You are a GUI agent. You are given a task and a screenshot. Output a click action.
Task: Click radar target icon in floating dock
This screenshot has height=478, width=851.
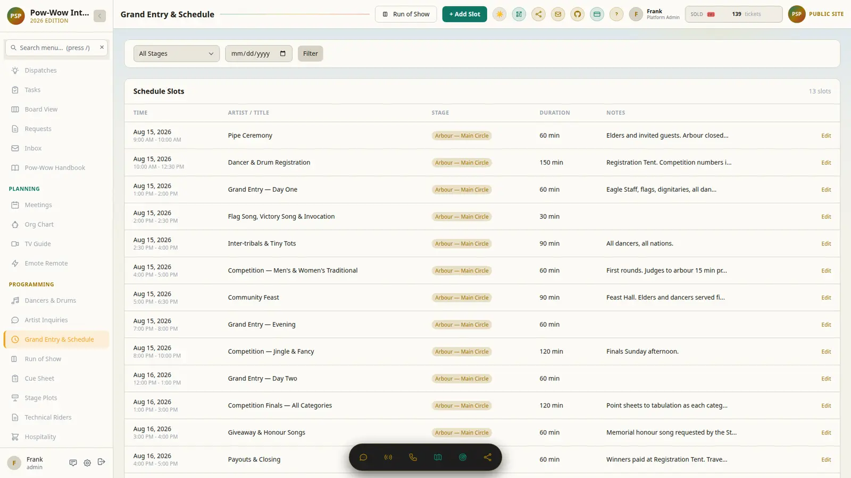tap(463, 457)
